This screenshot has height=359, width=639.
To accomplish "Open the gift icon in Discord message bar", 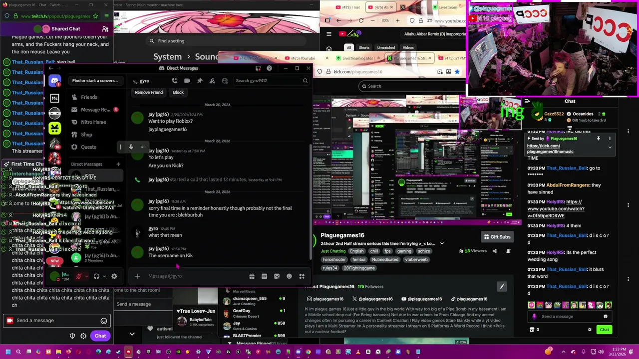I will 252,276.
